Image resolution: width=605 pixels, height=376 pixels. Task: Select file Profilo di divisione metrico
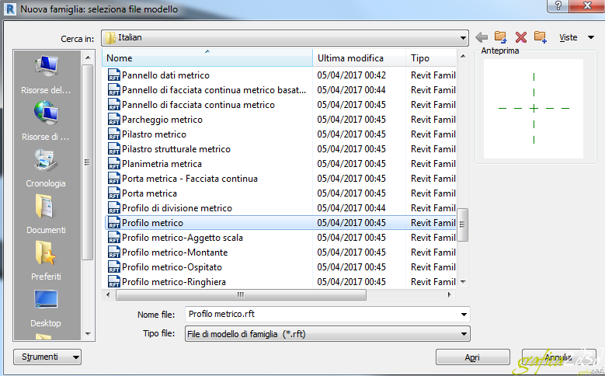point(177,208)
